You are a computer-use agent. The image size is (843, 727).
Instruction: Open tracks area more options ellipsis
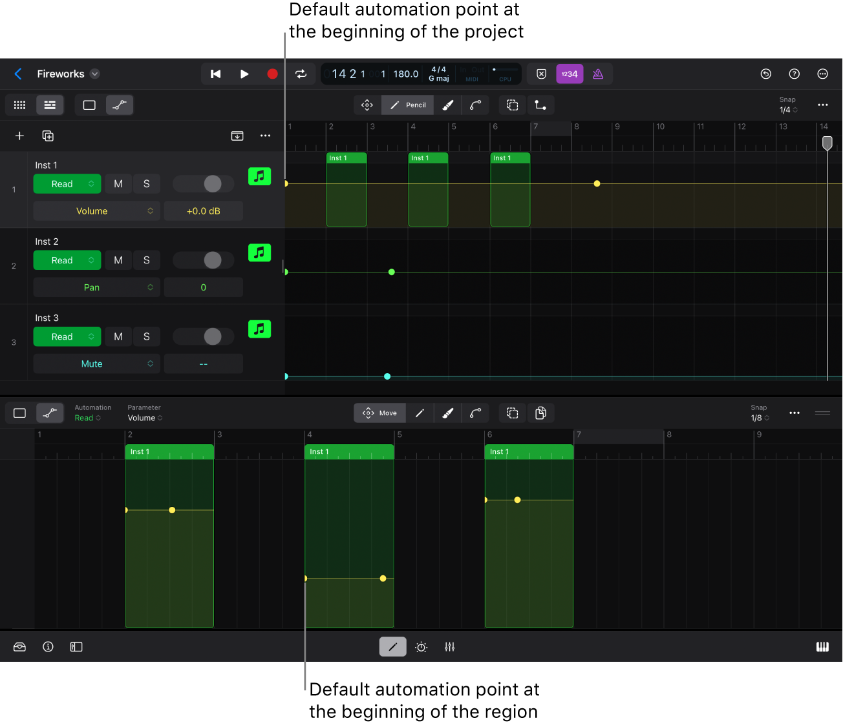coord(822,105)
